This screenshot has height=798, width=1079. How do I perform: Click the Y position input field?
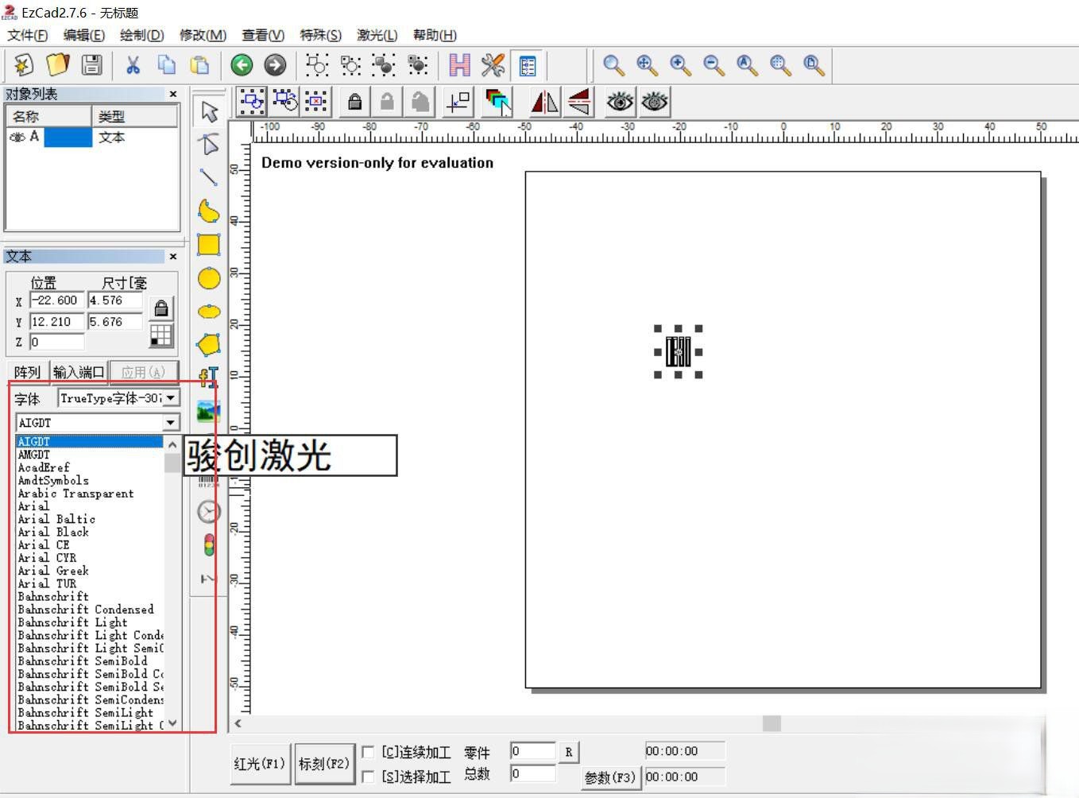pos(56,322)
